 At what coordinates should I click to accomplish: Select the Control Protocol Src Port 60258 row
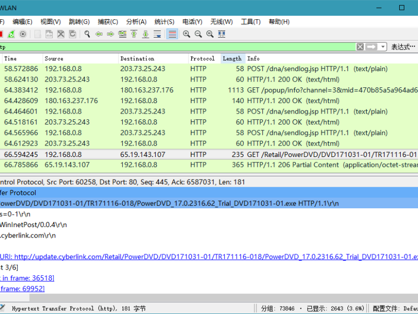(x=209, y=182)
